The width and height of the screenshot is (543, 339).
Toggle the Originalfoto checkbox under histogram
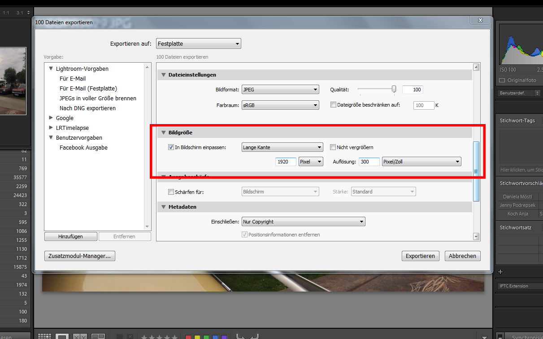click(x=502, y=80)
